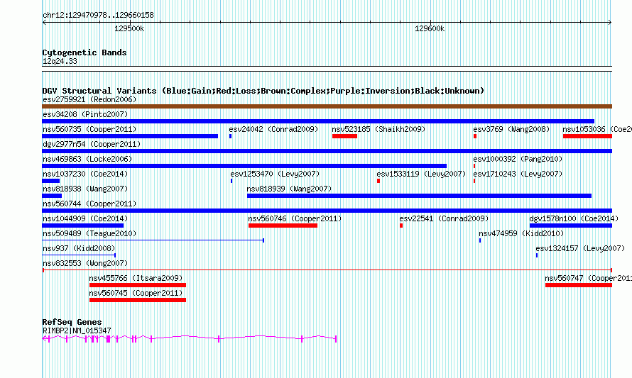Open nsv560747 label

click(588, 278)
